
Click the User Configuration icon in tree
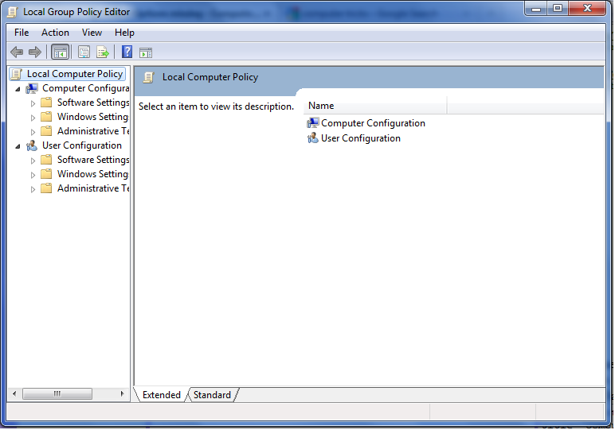tap(32, 146)
